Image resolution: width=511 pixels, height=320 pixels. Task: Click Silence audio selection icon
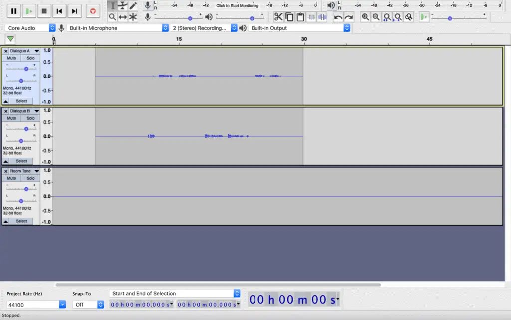[x=322, y=17]
